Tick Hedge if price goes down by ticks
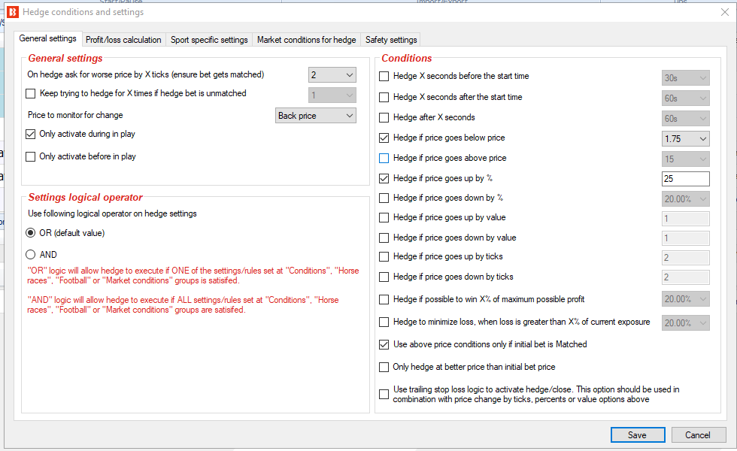The image size is (737, 451). [384, 277]
